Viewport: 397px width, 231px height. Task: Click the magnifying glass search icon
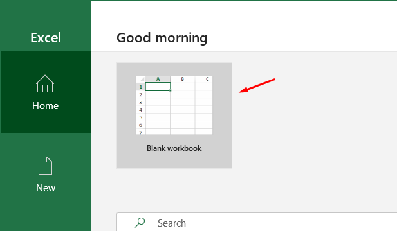coord(140,223)
